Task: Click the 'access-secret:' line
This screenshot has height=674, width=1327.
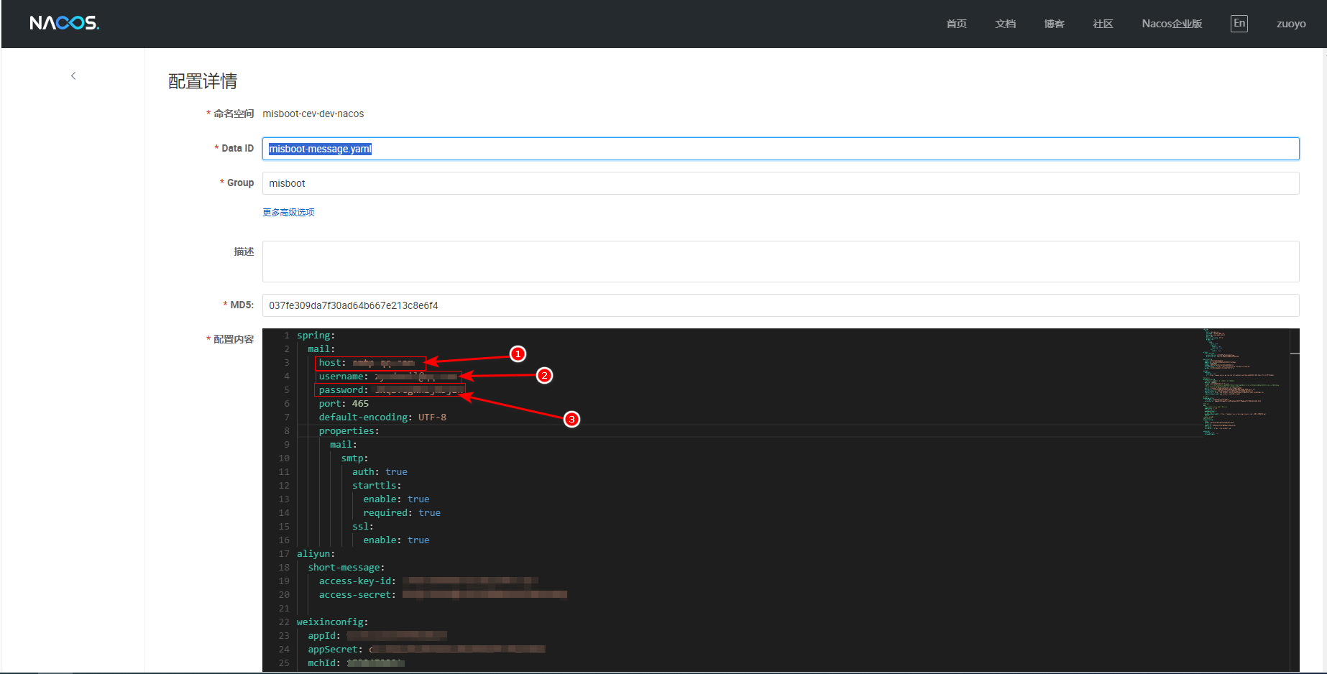Action: coord(443,595)
